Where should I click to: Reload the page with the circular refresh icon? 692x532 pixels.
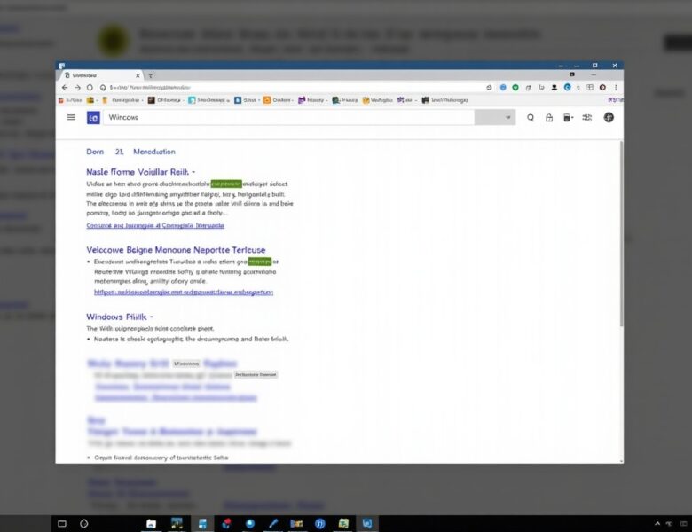click(90, 88)
